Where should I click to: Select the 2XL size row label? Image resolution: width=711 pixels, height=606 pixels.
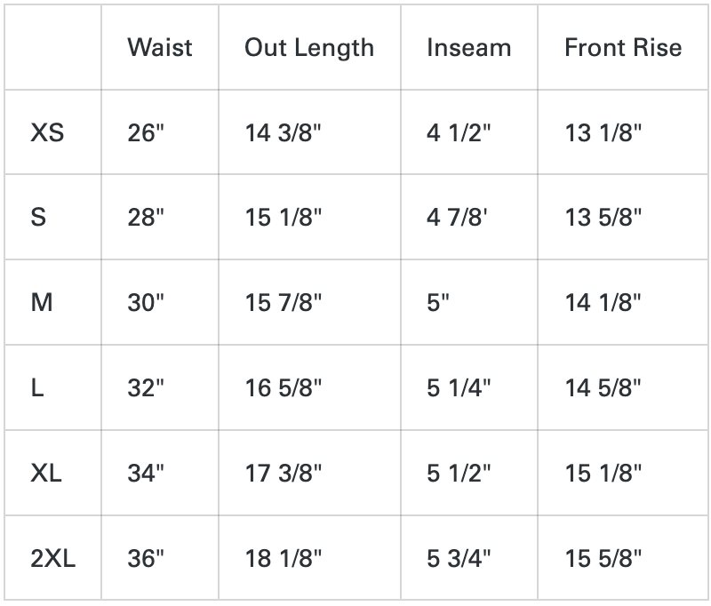pos(53,559)
